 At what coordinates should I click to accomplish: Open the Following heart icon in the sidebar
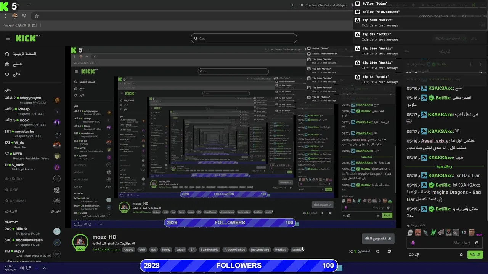coord(7,74)
